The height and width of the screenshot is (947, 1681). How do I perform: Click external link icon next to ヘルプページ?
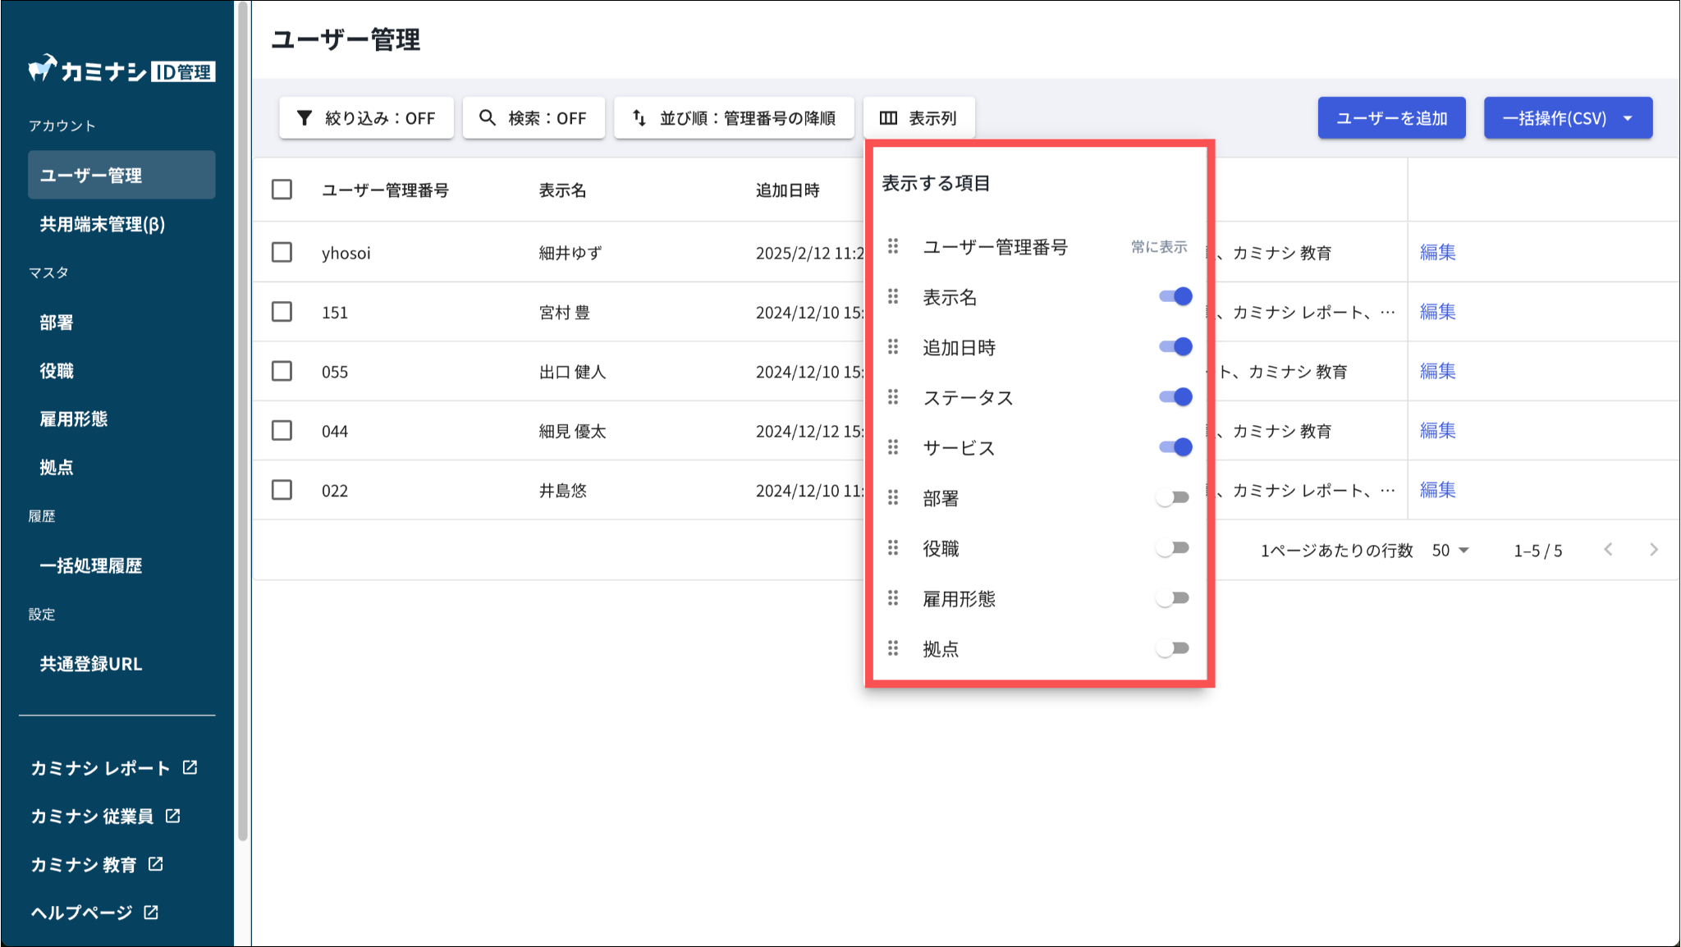pos(151,912)
